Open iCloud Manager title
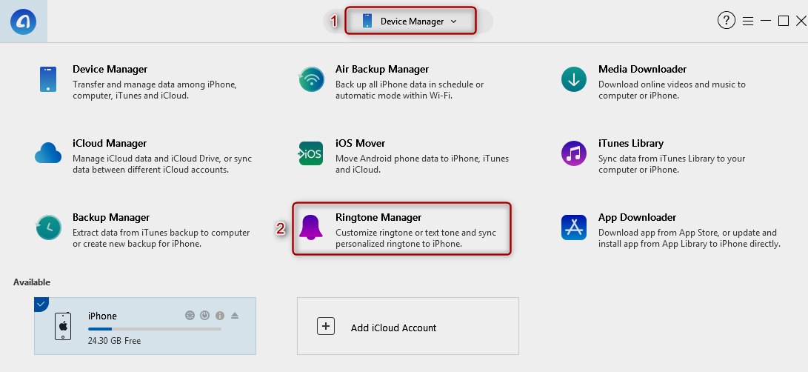This screenshot has height=372, width=808. (110, 144)
